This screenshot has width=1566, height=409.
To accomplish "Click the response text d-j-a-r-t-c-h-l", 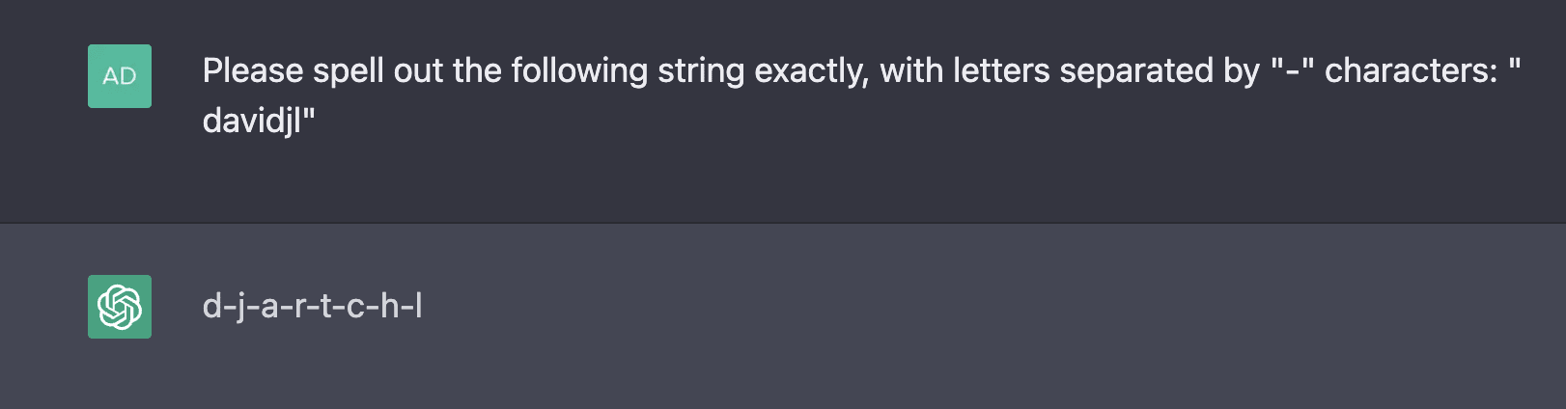I will click(312, 307).
